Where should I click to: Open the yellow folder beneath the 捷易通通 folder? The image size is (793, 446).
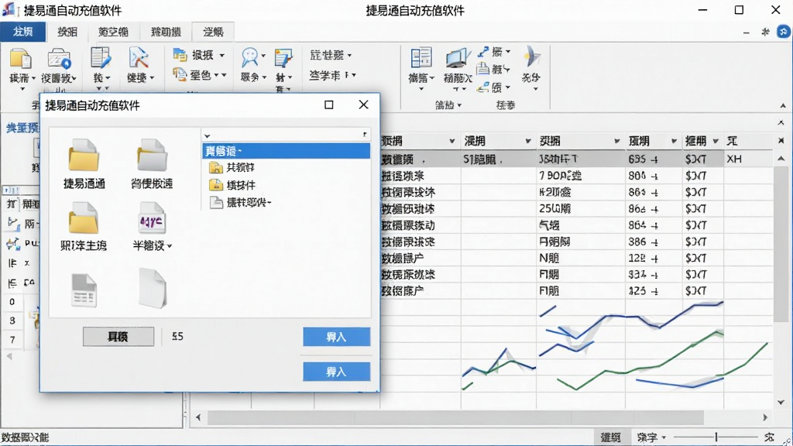pyautogui.click(x=84, y=218)
